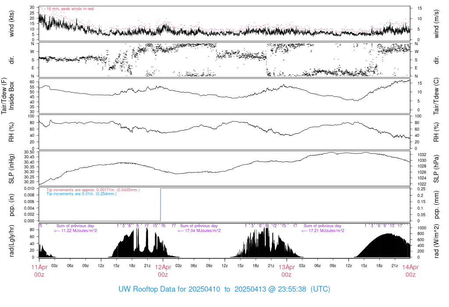Click the blue tip increments 0.01in. note
The image size is (449, 307).
click(82, 193)
